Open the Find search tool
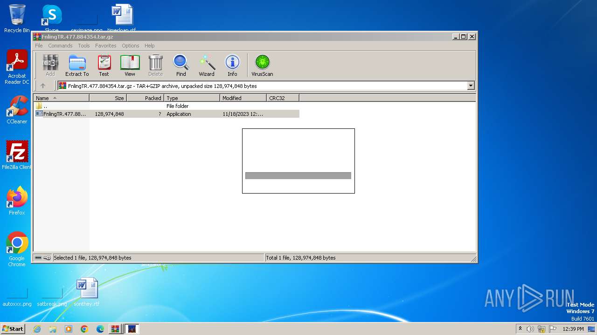This screenshot has height=335, width=597. (x=181, y=65)
